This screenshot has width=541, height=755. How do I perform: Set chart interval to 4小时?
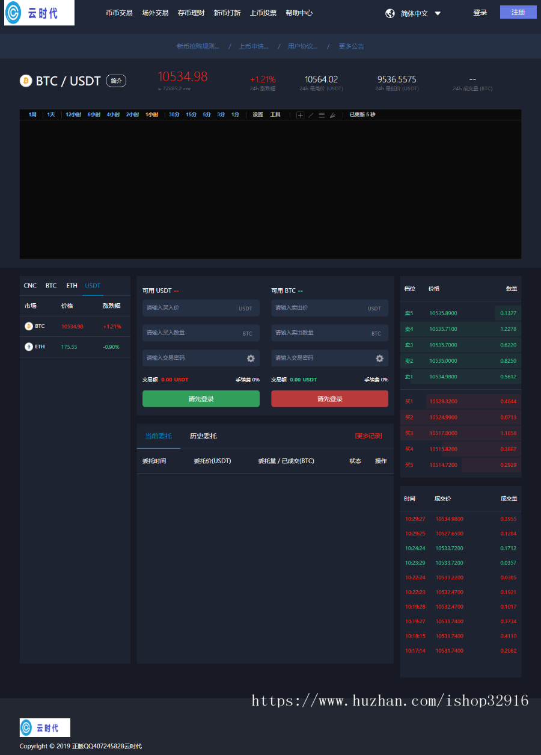point(113,114)
